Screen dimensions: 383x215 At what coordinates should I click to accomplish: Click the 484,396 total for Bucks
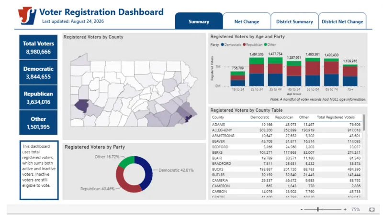coord(354,169)
